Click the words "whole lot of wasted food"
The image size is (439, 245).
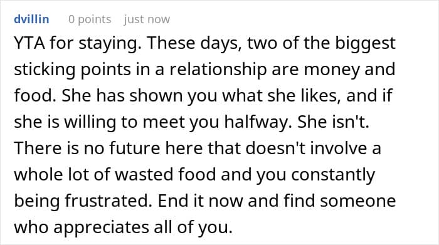115,175
